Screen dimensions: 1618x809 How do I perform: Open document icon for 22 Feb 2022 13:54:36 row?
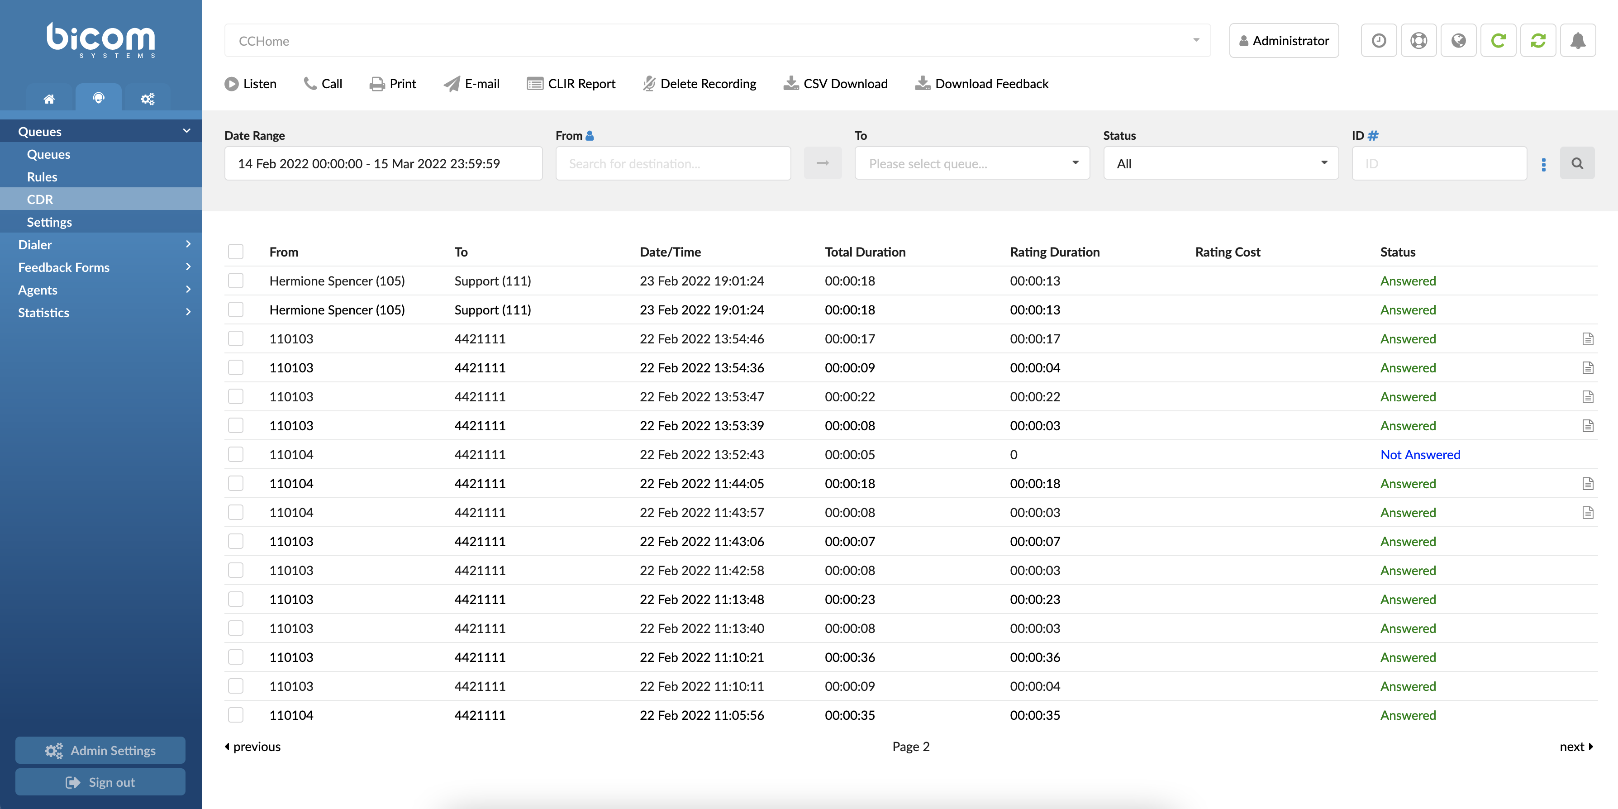(x=1588, y=368)
